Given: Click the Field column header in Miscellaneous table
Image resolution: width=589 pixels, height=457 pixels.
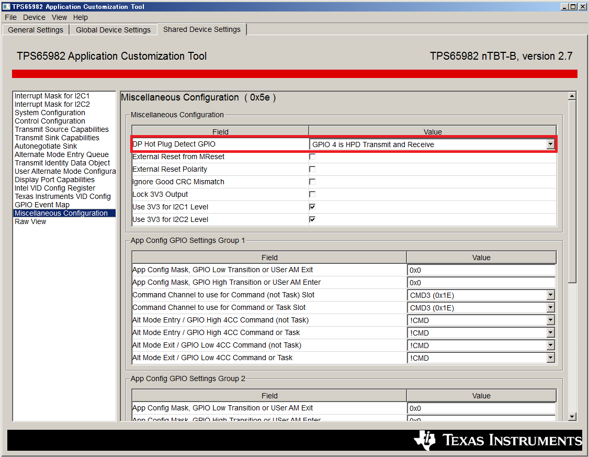Looking at the screenshot, I should 220,131.
